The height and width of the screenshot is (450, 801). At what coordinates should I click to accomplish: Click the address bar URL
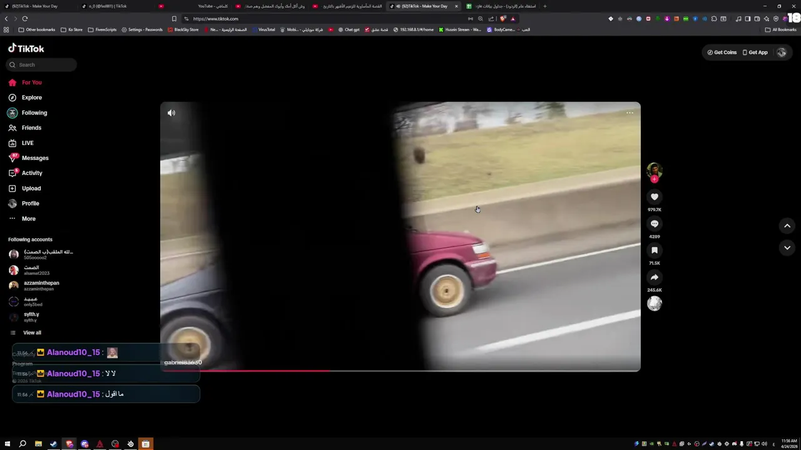215,19
